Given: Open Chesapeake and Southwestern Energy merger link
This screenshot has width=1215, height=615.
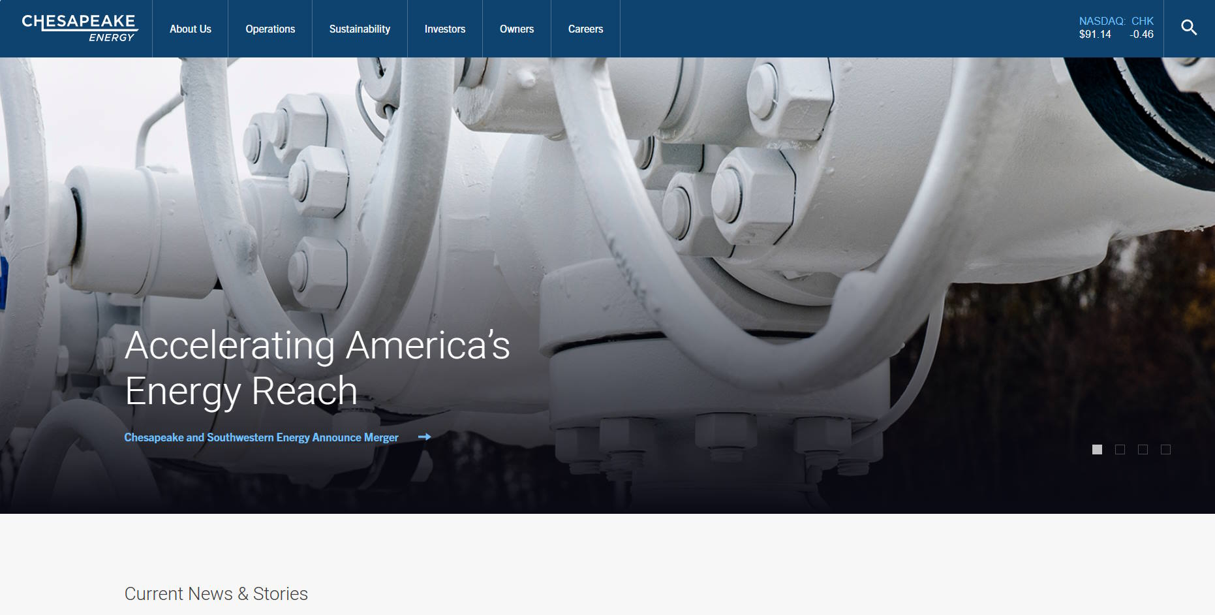Looking at the screenshot, I should [261, 437].
